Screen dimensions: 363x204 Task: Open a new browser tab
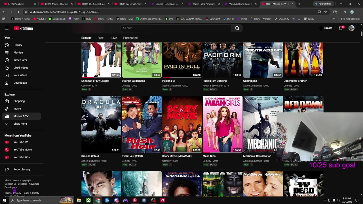(x=299, y=4)
